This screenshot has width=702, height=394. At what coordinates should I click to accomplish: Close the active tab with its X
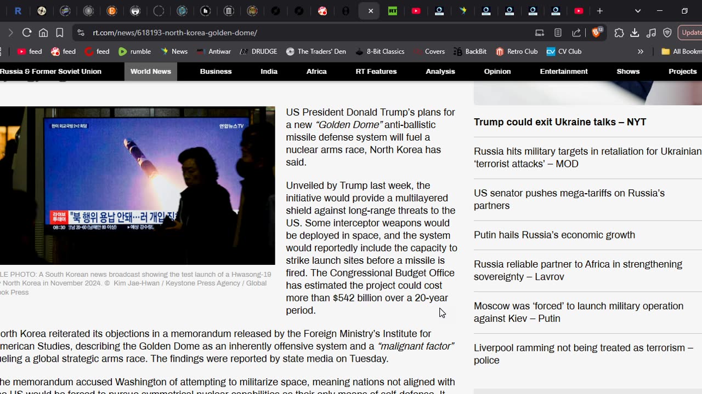point(371,11)
